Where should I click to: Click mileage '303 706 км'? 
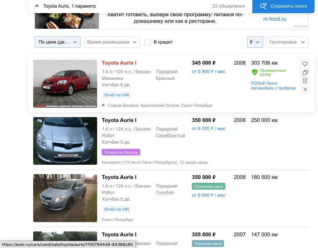click(264, 63)
